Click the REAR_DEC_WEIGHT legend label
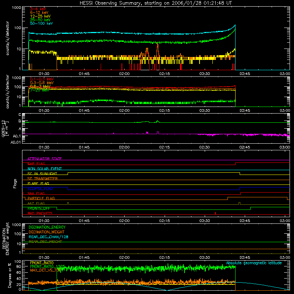Screen dimensions: 294x294 45,242
